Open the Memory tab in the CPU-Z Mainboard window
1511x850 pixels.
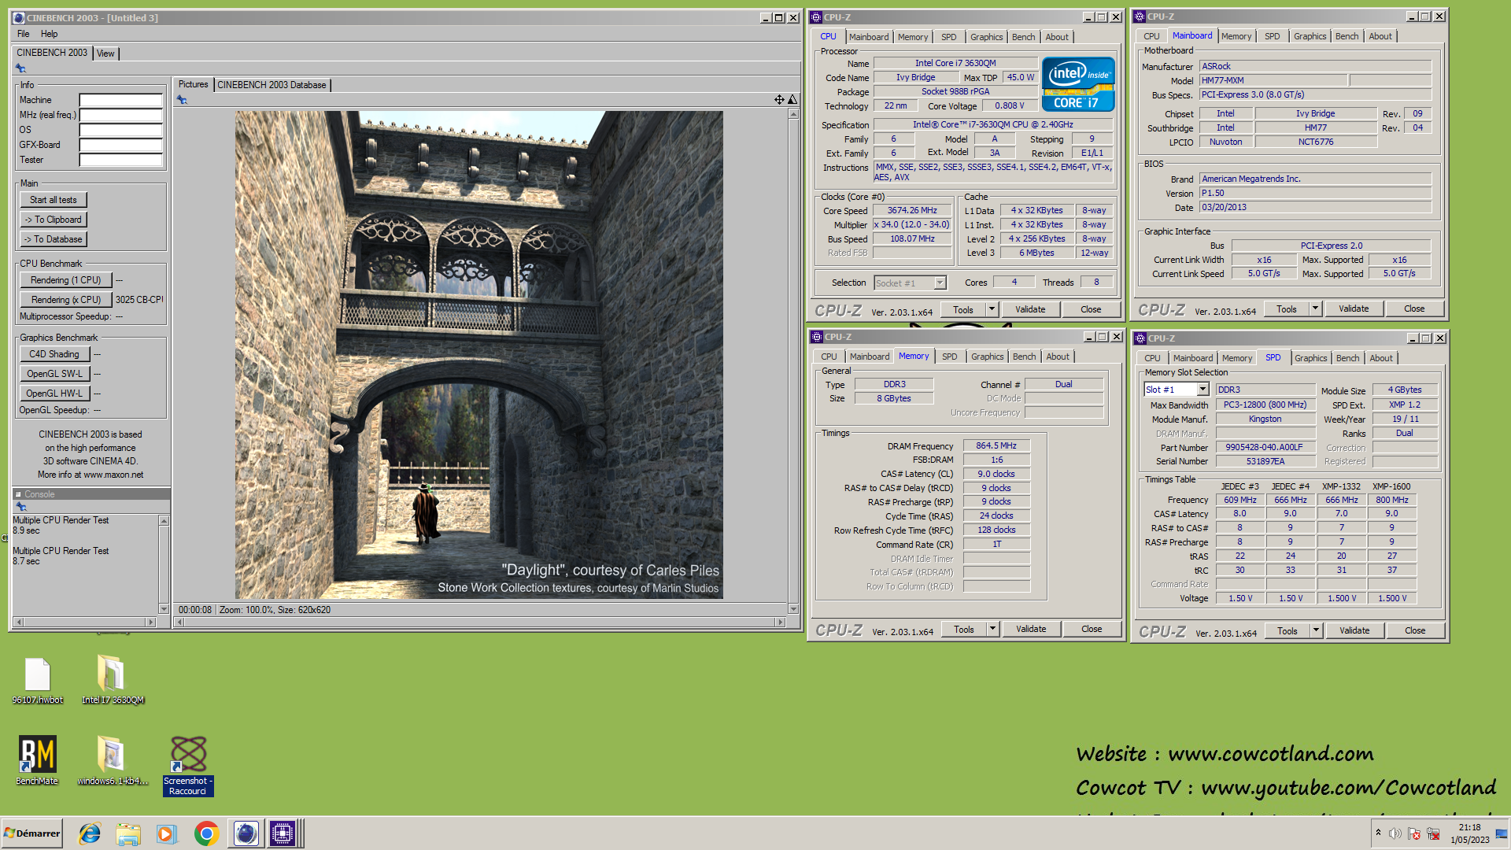[1236, 36]
